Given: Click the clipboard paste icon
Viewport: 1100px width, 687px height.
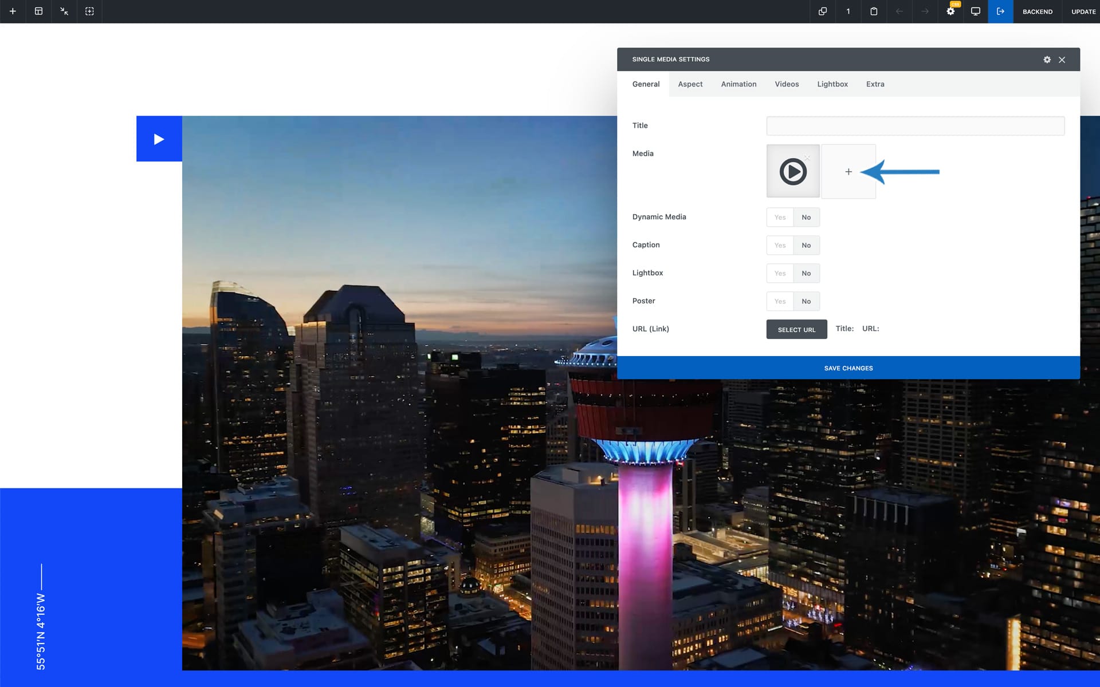Looking at the screenshot, I should [x=874, y=11].
